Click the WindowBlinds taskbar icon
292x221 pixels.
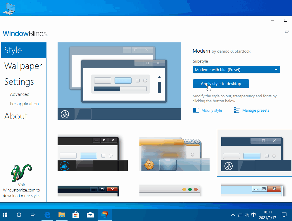click(x=105, y=215)
